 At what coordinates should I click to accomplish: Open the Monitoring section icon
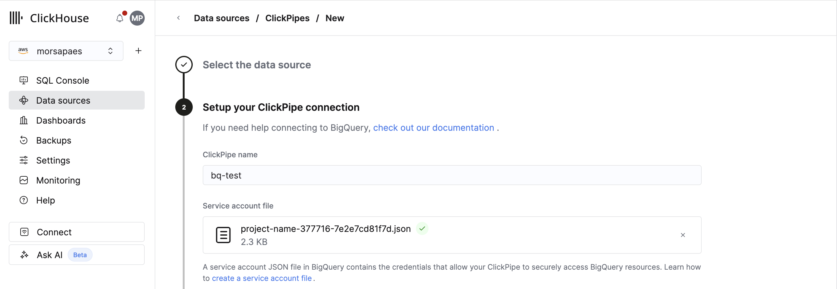(x=23, y=180)
